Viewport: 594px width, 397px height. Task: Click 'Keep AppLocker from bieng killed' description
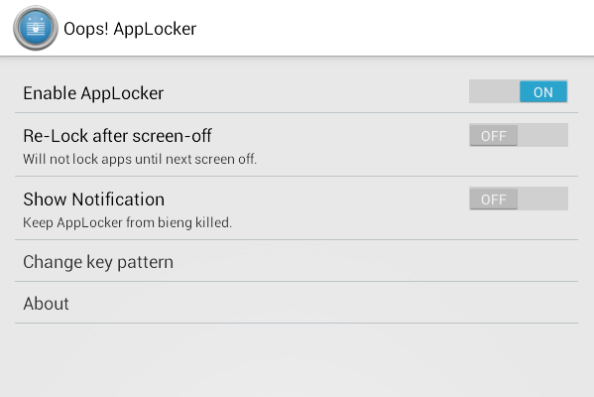(127, 222)
